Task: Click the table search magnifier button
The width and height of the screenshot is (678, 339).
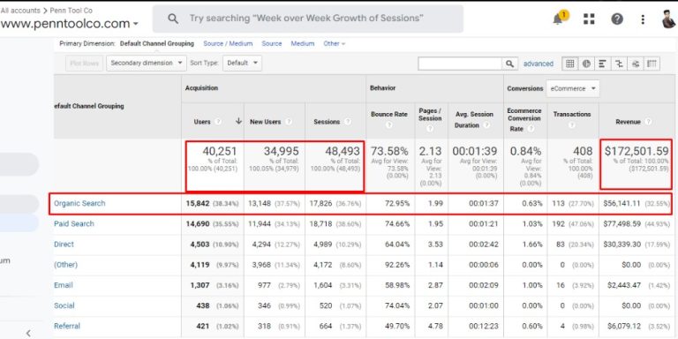Action: click(509, 64)
